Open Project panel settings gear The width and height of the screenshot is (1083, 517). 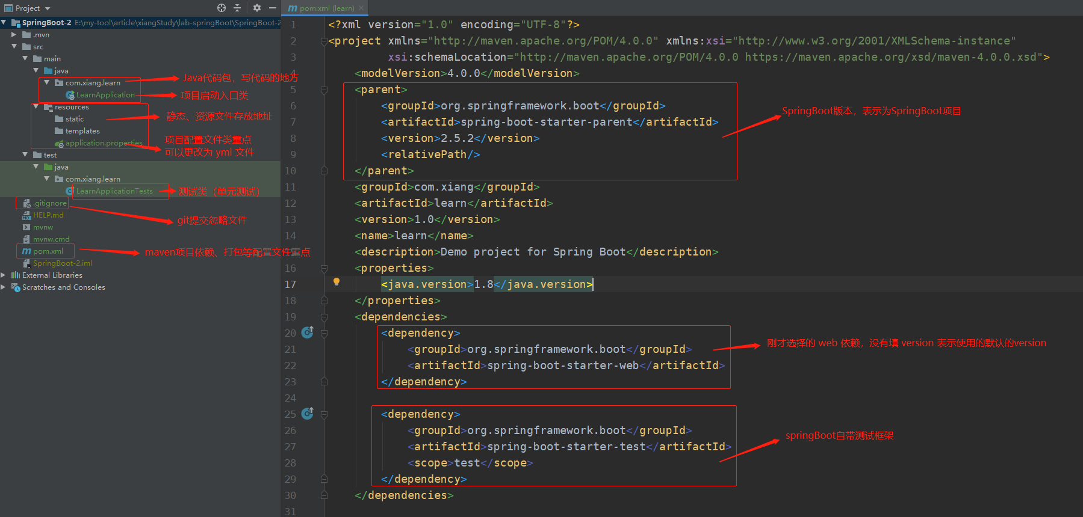pos(257,8)
